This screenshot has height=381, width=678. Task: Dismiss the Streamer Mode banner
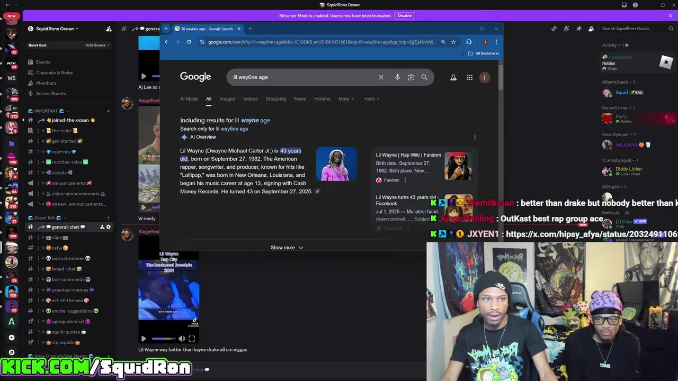coord(670,16)
